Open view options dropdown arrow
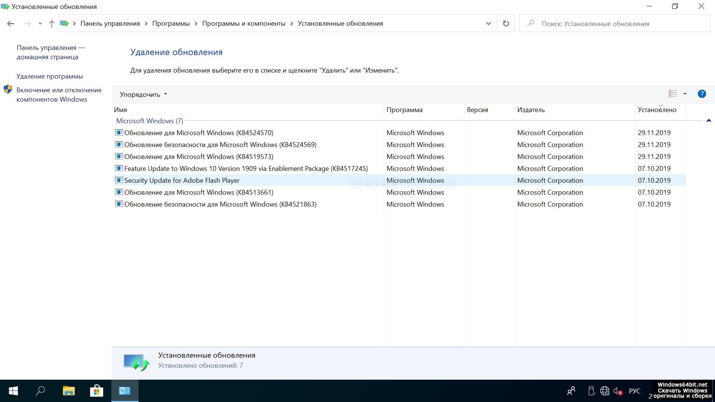The image size is (715, 402). 685,94
